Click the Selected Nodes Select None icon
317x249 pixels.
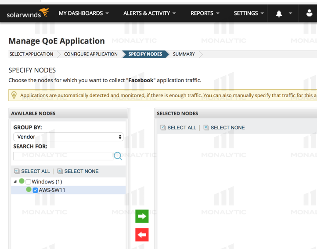pos(206,128)
